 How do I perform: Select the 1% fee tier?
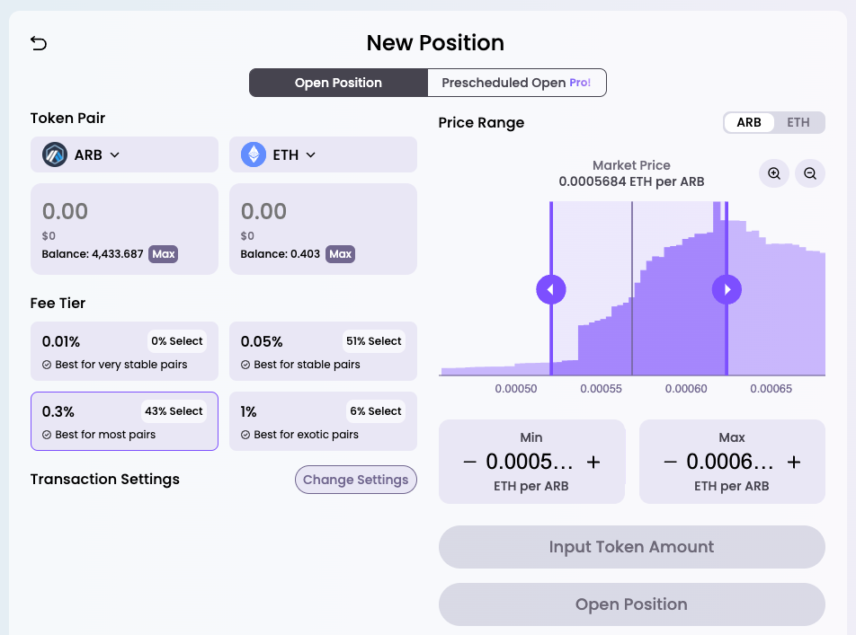[x=323, y=421]
